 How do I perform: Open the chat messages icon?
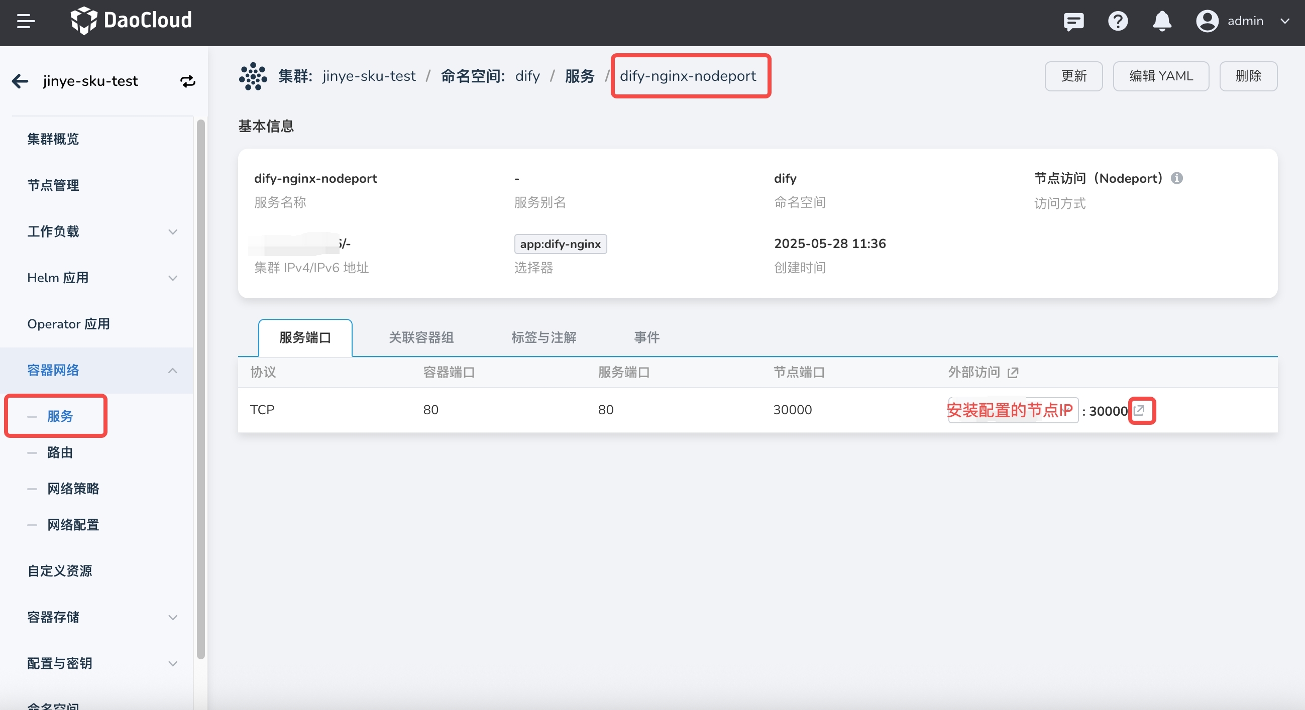pos(1073,21)
